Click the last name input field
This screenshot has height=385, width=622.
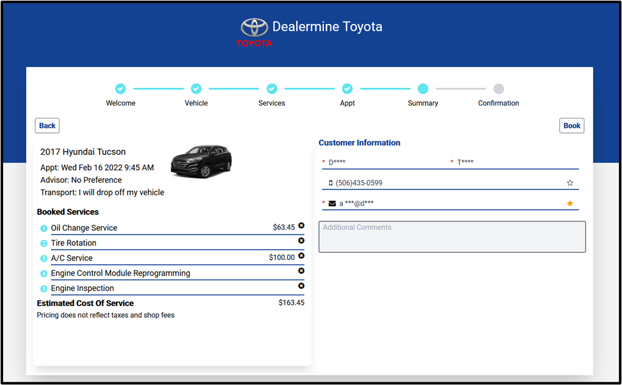click(515, 162)
